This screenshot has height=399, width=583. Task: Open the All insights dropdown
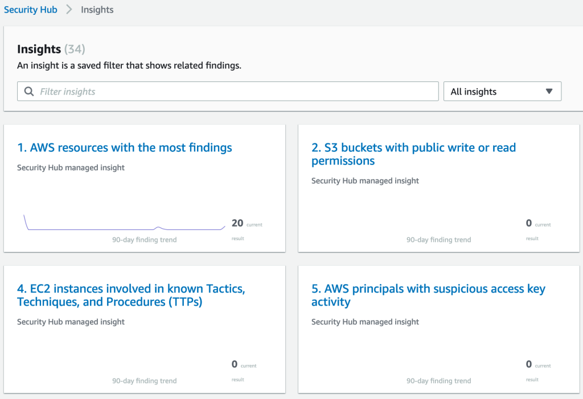pos(502,91)
